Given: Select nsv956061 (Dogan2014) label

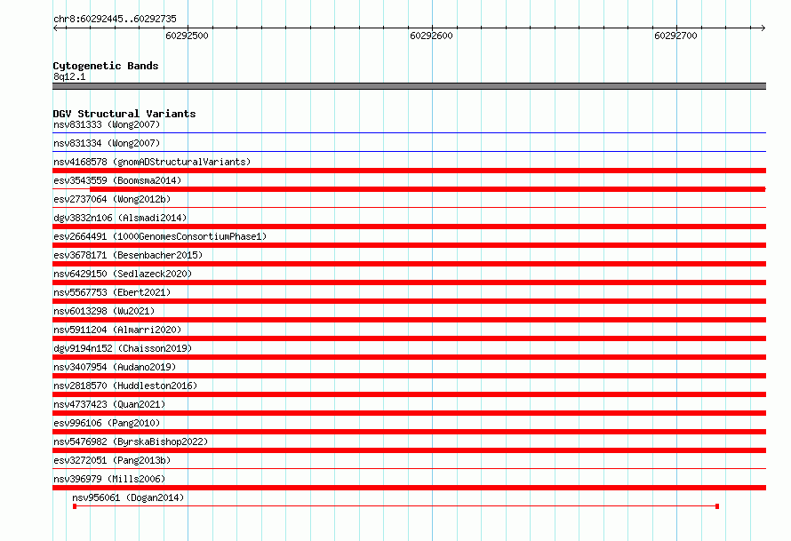Looking at the screenshot, I should 128,497.
